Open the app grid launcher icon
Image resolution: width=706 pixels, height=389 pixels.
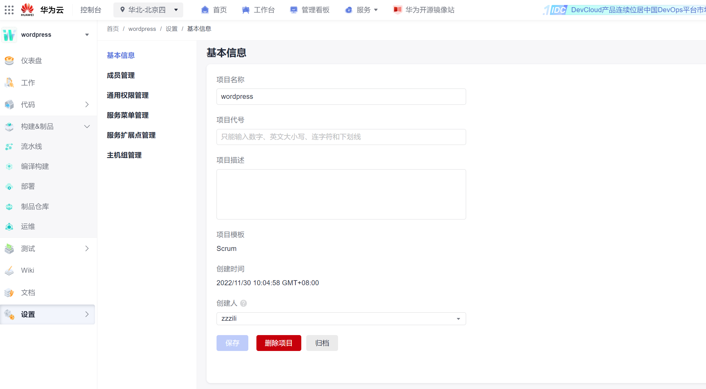coord(9,10)
